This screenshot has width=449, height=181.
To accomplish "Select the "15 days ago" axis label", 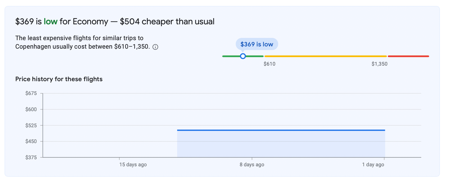I will 133,165.
